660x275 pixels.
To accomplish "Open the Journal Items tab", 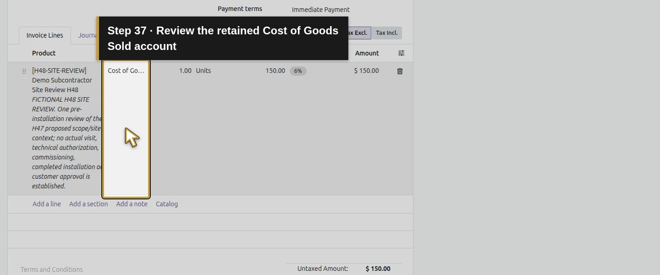I will (x=88, y=35).
